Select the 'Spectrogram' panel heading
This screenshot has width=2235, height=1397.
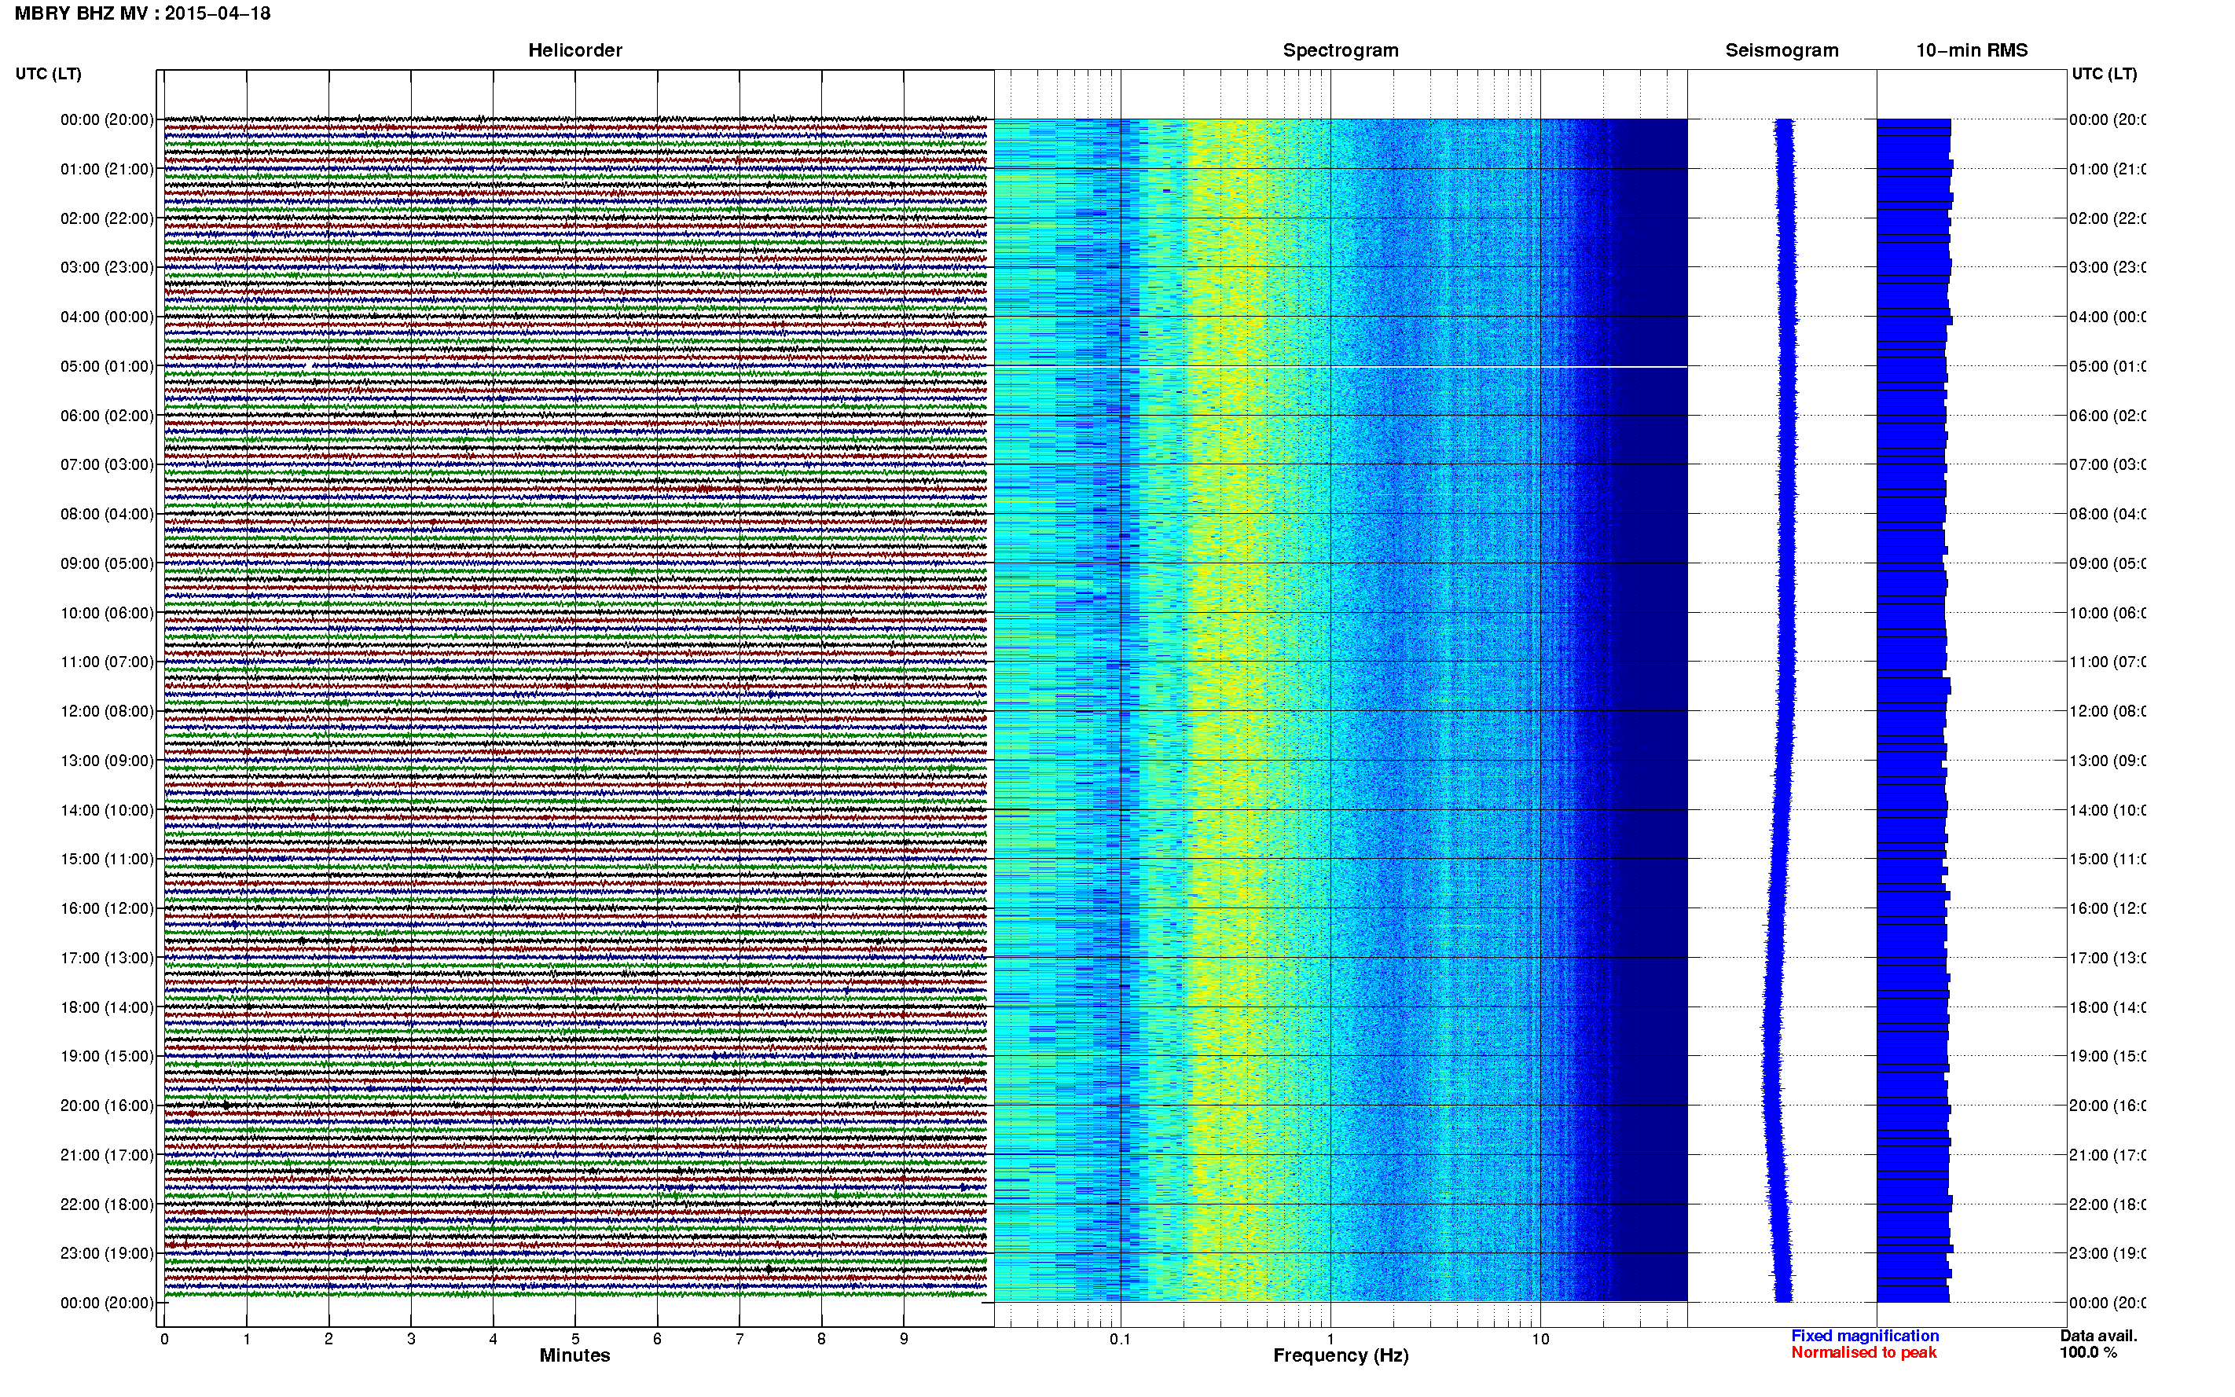click(1341, 51)
